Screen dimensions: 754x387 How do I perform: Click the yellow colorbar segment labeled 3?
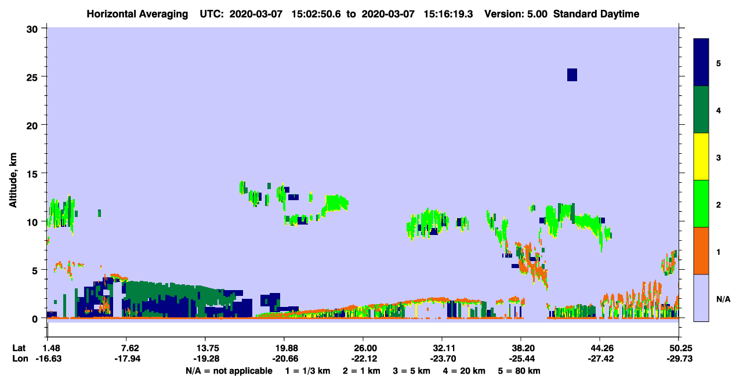point(701,157)
